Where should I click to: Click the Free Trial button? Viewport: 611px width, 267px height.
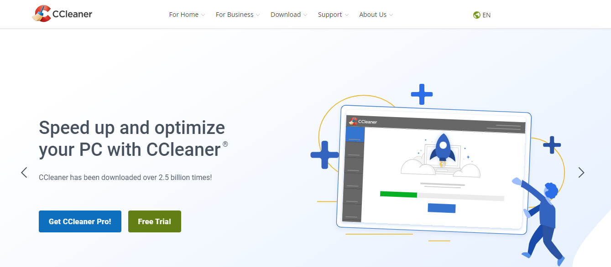coord(154,221)
